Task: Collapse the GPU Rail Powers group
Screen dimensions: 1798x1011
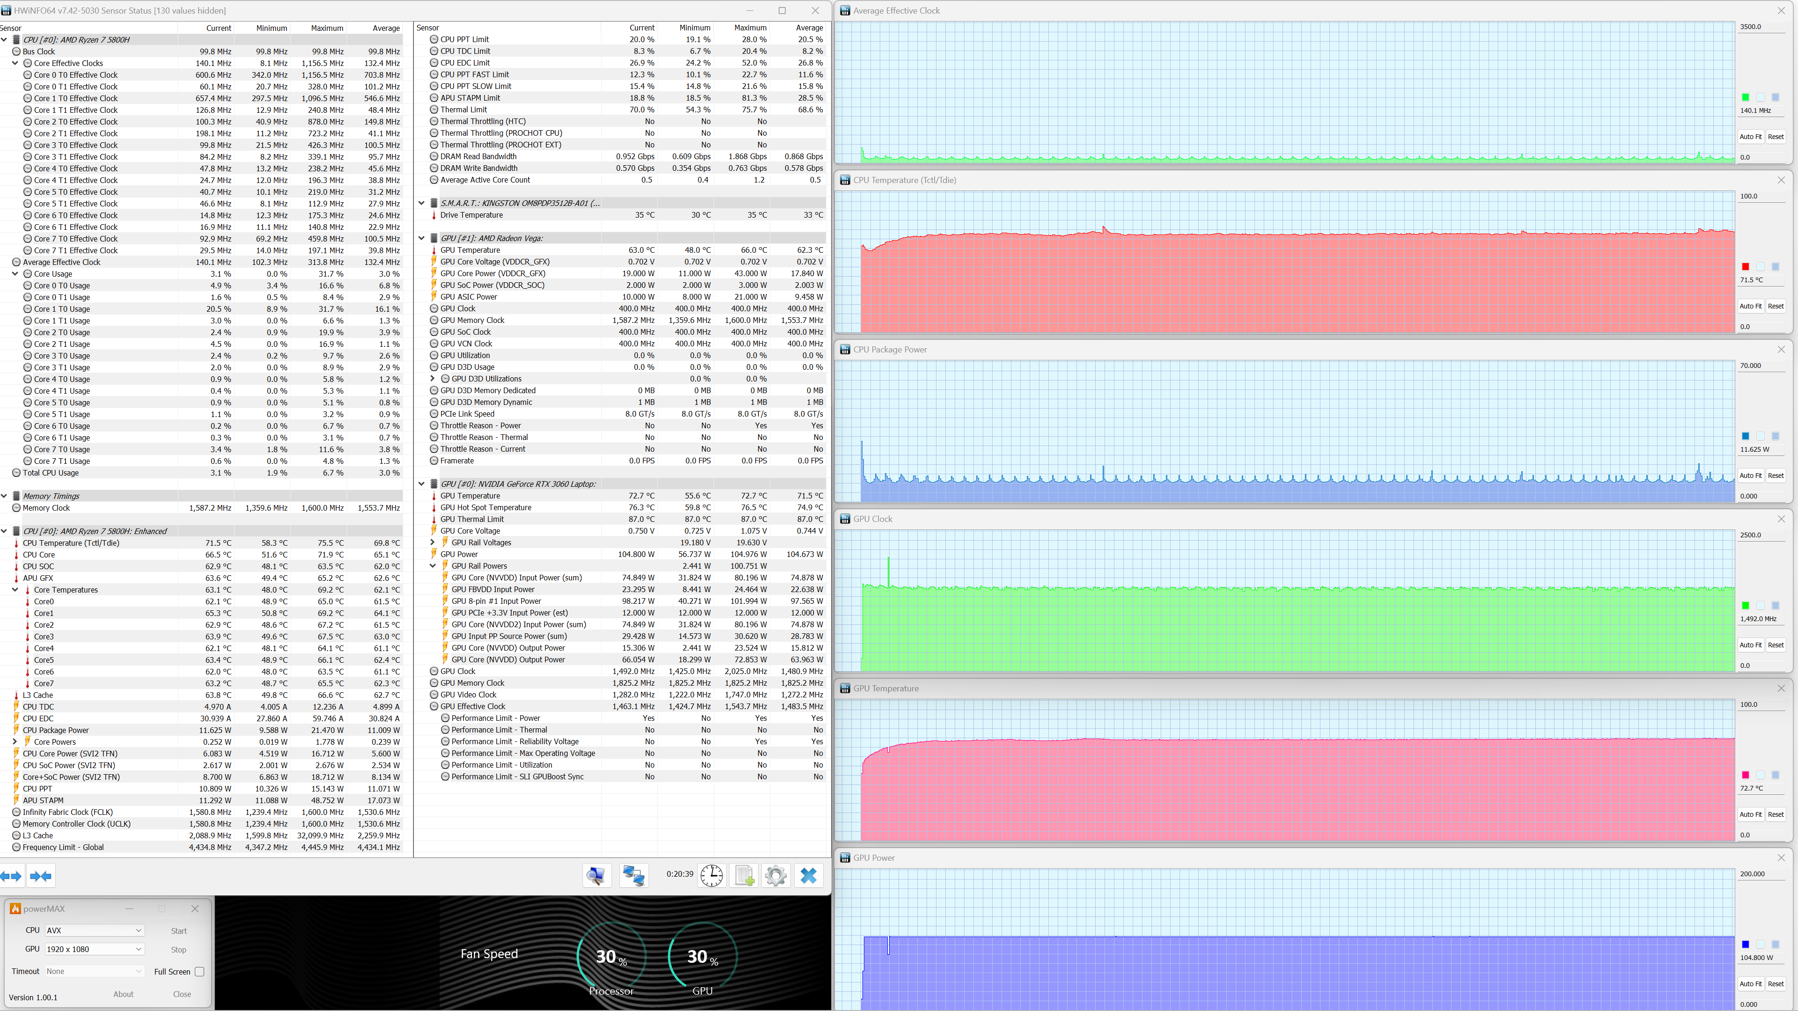Action: point(433,566)
